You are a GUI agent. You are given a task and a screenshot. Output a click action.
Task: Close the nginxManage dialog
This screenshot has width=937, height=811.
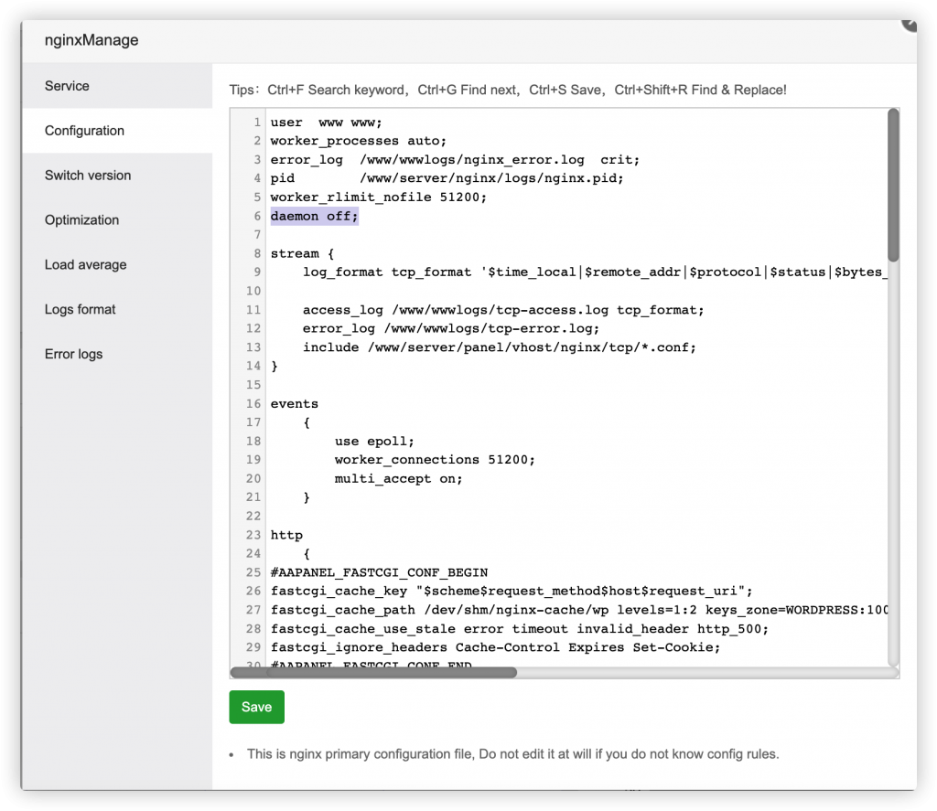point(911,22)
